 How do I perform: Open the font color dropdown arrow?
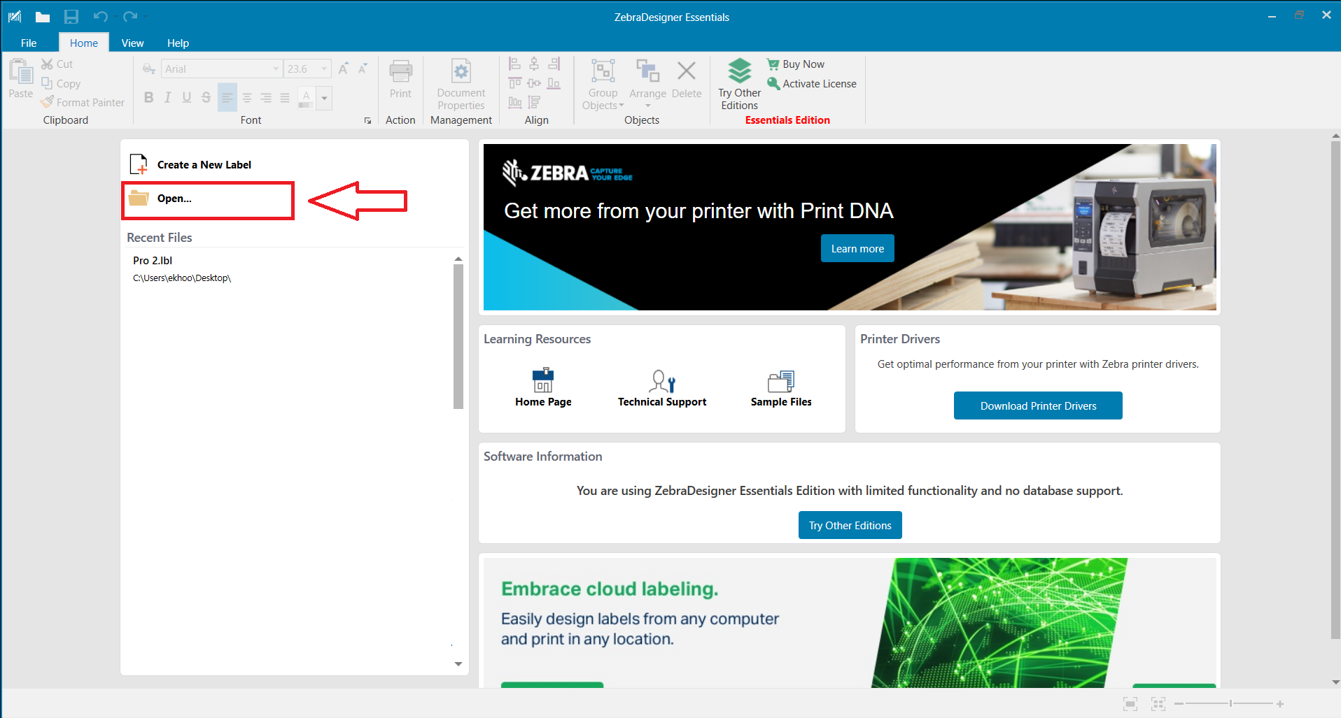coord(324,98)
